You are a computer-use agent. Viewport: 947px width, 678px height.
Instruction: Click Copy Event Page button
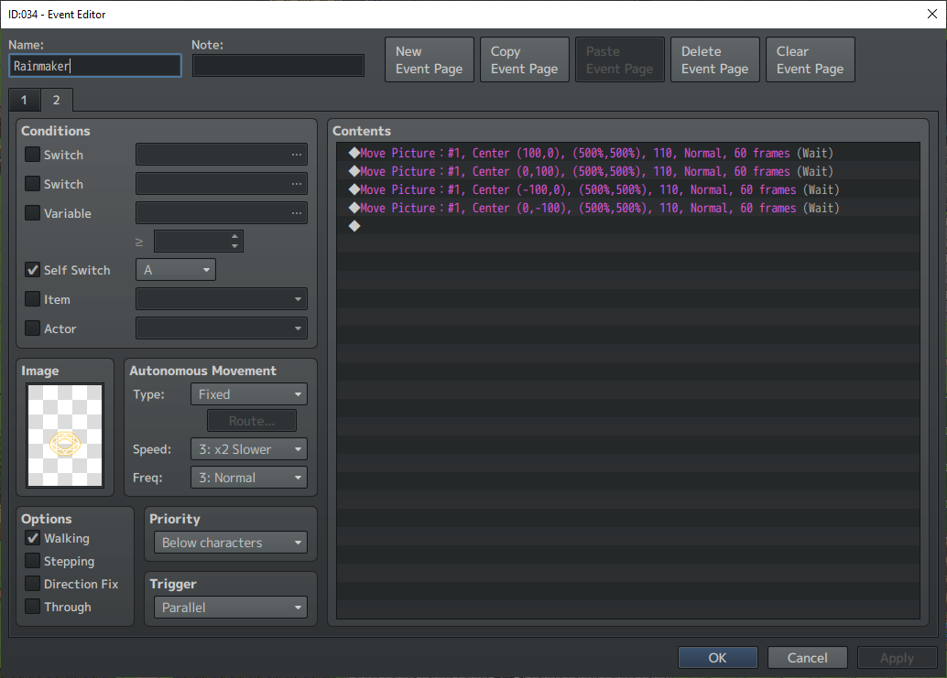524,59
